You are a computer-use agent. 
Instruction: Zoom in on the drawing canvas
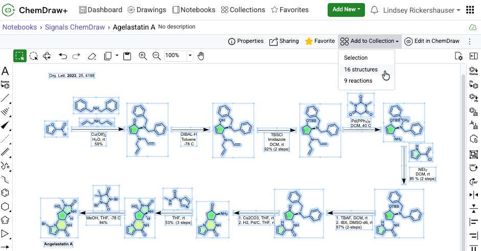point(143,56)
